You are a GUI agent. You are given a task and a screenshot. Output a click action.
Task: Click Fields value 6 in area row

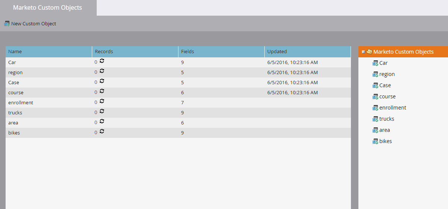[x=182, y=123]
